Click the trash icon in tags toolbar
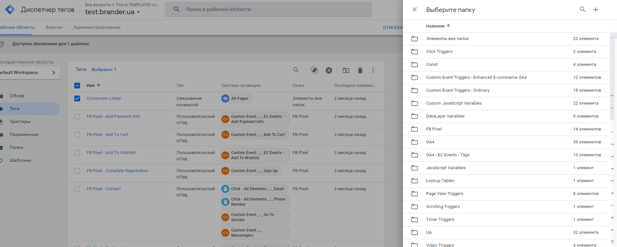 coord(360,70)
